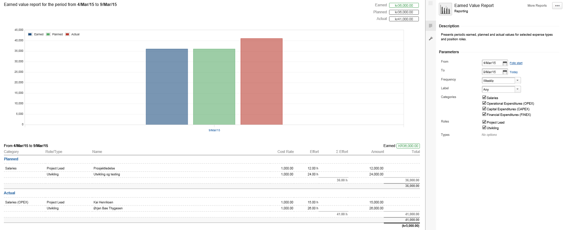Open the three-dots More Reports menu

point(557,6)
